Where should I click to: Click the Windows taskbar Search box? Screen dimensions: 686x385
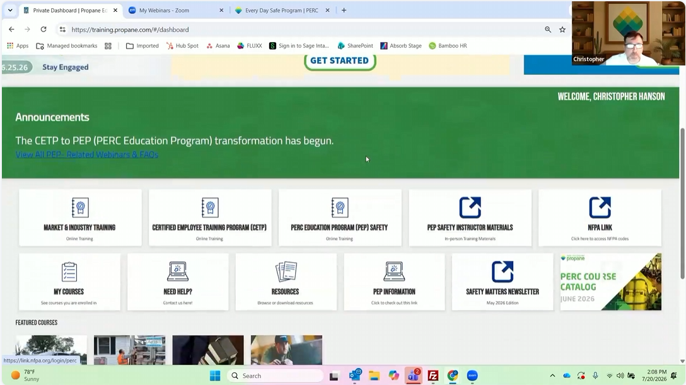pyautogui.click(x=275, y=376)
